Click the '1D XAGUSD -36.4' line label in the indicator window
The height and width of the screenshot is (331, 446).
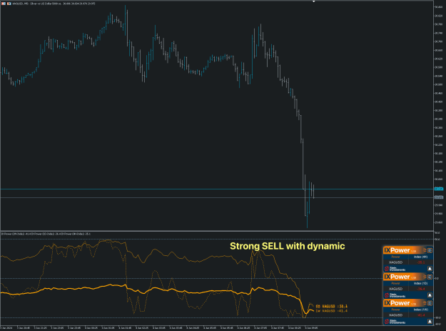pyautogui.click(x=331, y=307)
